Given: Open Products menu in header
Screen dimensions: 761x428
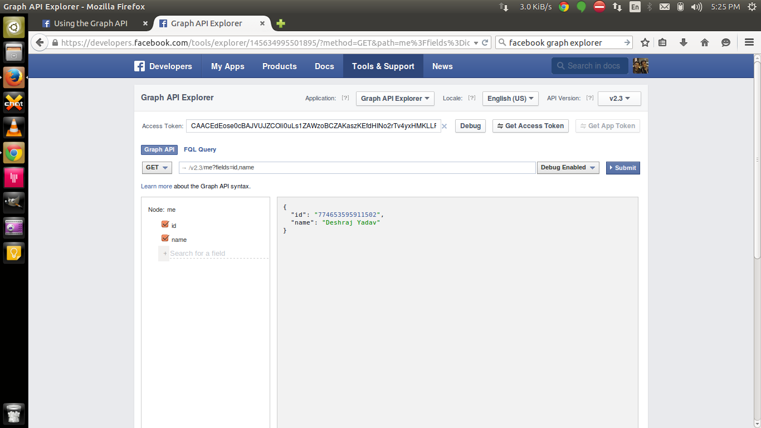Looking at the screenshot, I should click(x=280, y=66).
